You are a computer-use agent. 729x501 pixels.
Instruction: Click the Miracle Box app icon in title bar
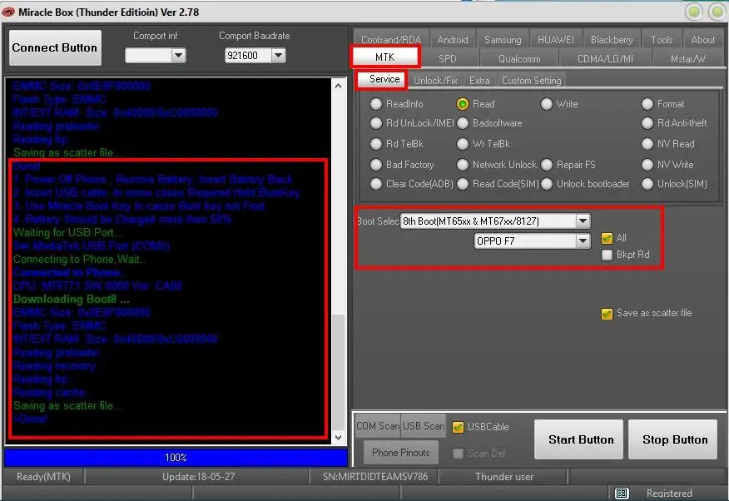[8, 12]
